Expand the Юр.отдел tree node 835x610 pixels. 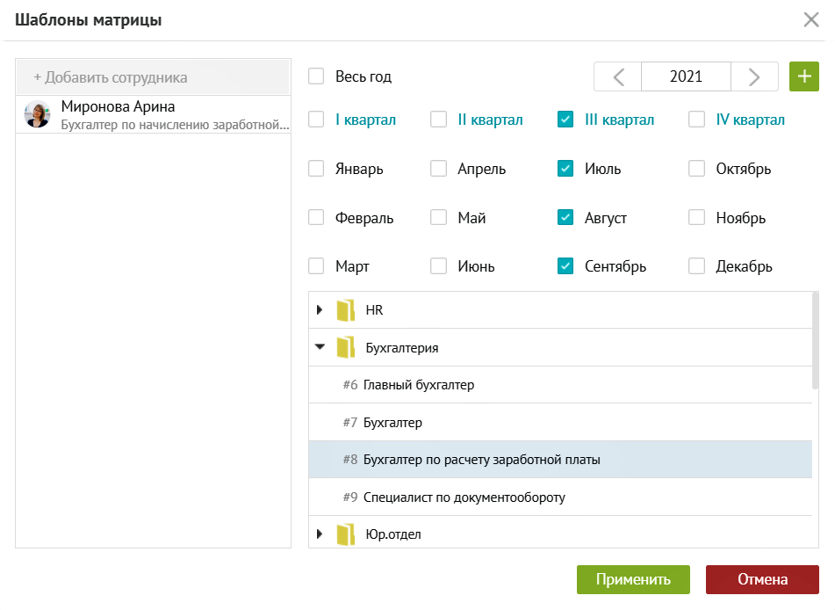tap(320, 534)
